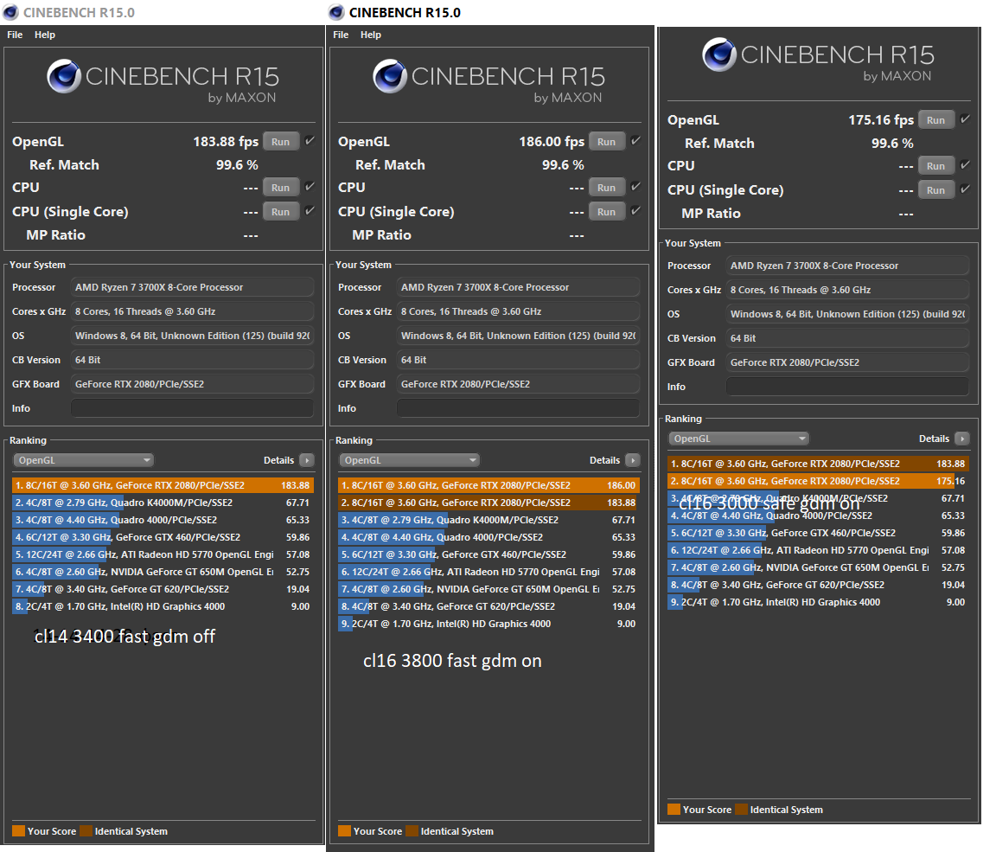The width and height of the screenshot is (996, 852).
Task: Click the Info input field in left window
Action: coord(193,408)
